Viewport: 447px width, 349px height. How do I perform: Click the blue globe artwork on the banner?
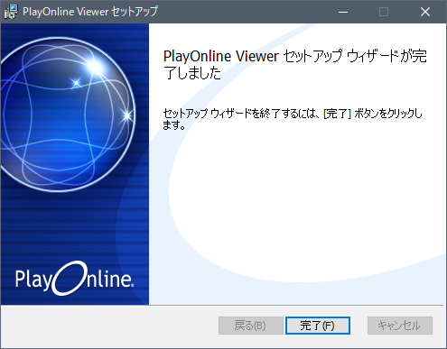pos(68,115)
